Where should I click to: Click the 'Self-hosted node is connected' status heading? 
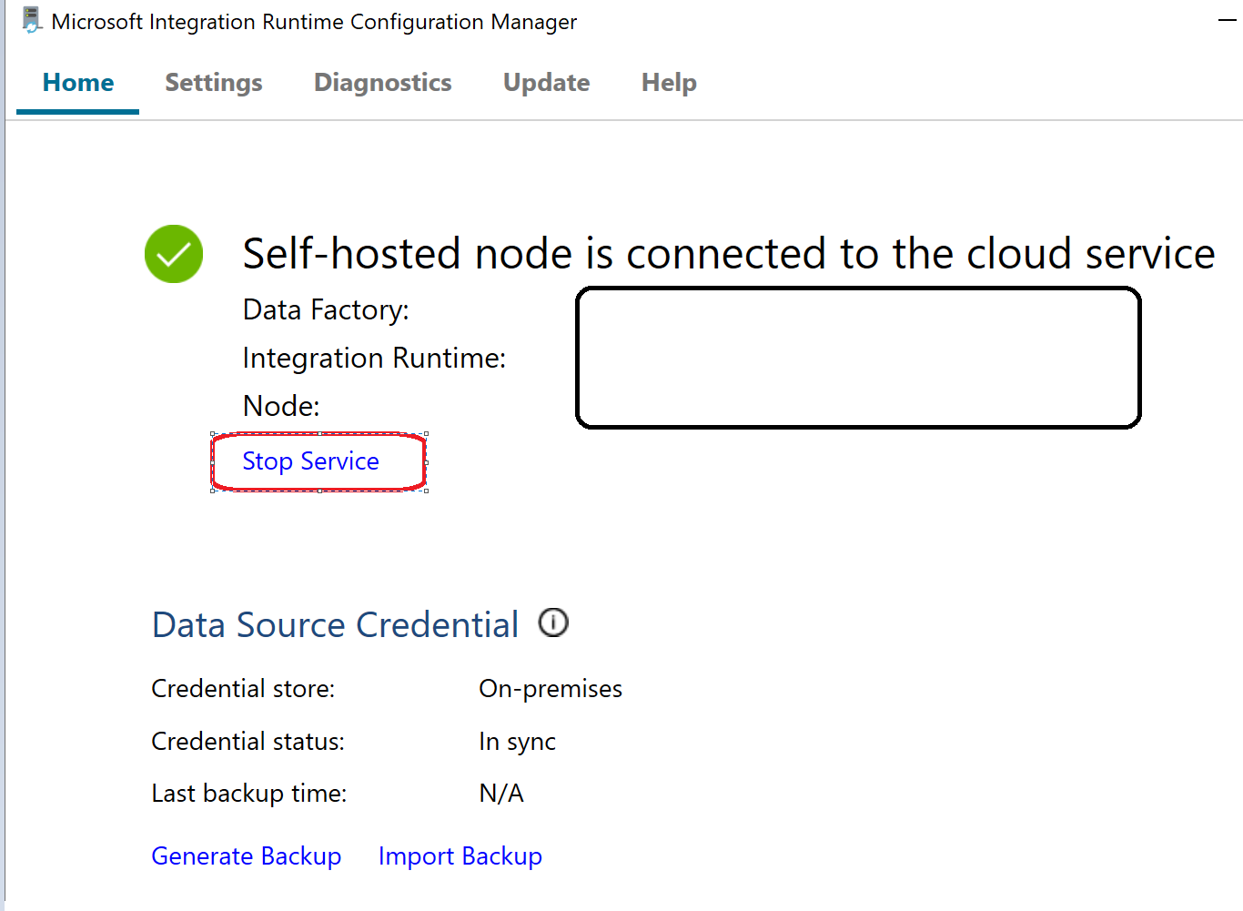728,254
